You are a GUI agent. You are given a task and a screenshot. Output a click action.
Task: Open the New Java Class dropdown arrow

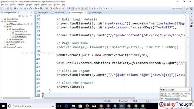pyautogui.click(x=53, y=8)
